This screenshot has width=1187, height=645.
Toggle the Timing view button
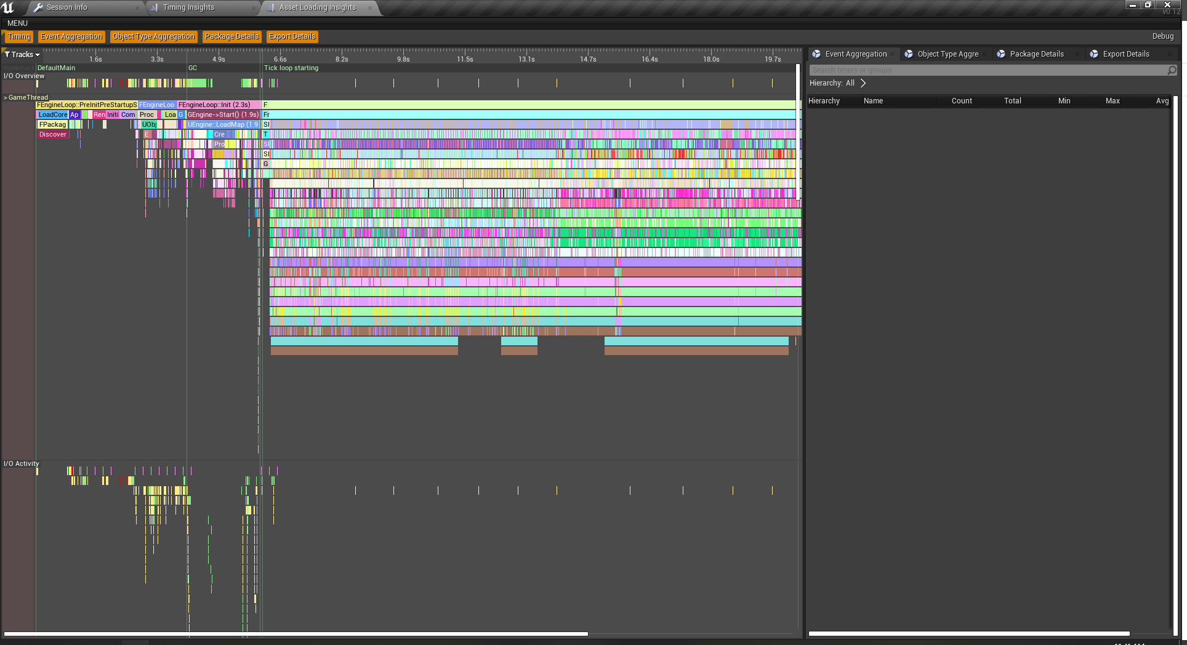tap(18, 37)
